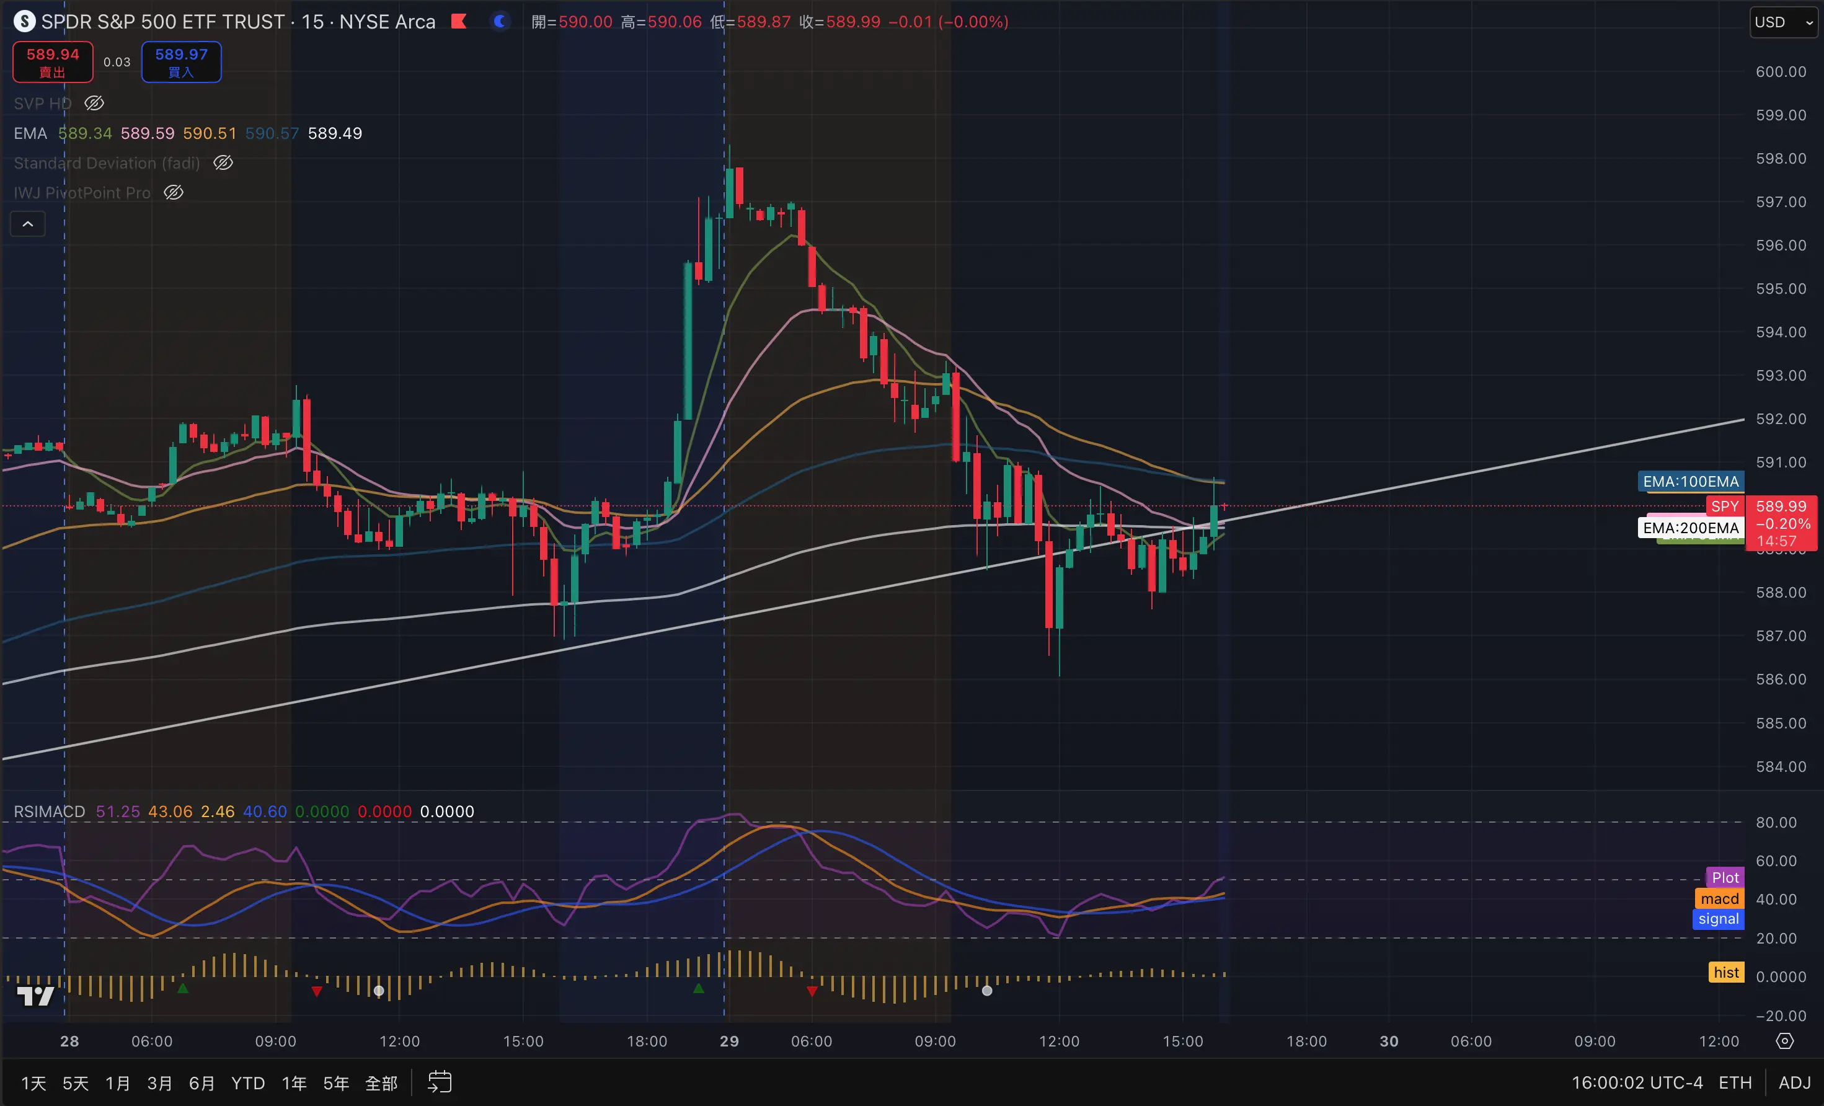
Task: Toggle visibility of IWJ PivotPoint Pro indicator
Action: click(x=173, y=192)
